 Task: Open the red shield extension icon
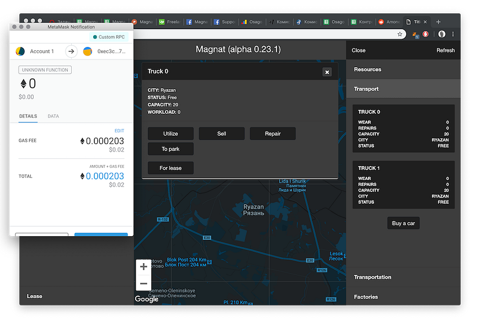point(425,34)
